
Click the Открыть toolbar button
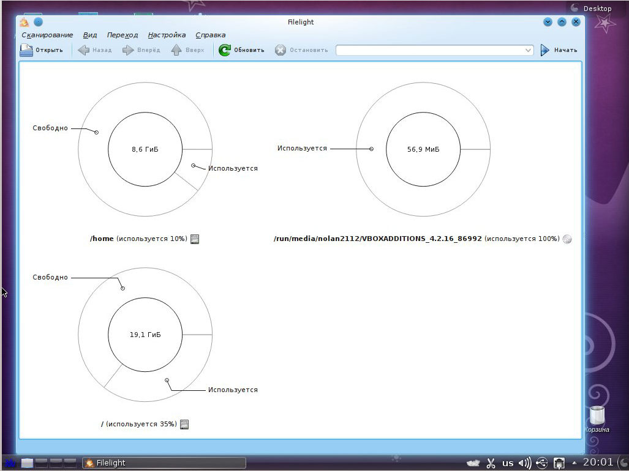click(42, 50)
